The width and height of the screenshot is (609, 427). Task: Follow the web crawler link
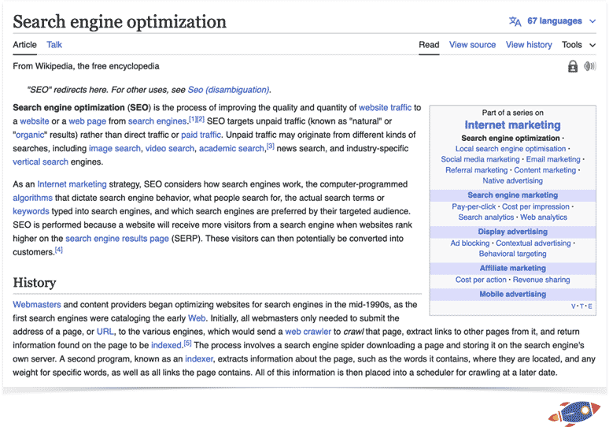[308, 332]
